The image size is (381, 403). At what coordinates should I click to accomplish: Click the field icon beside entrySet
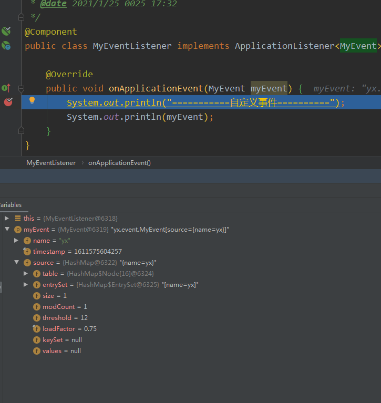click(37, 285)
